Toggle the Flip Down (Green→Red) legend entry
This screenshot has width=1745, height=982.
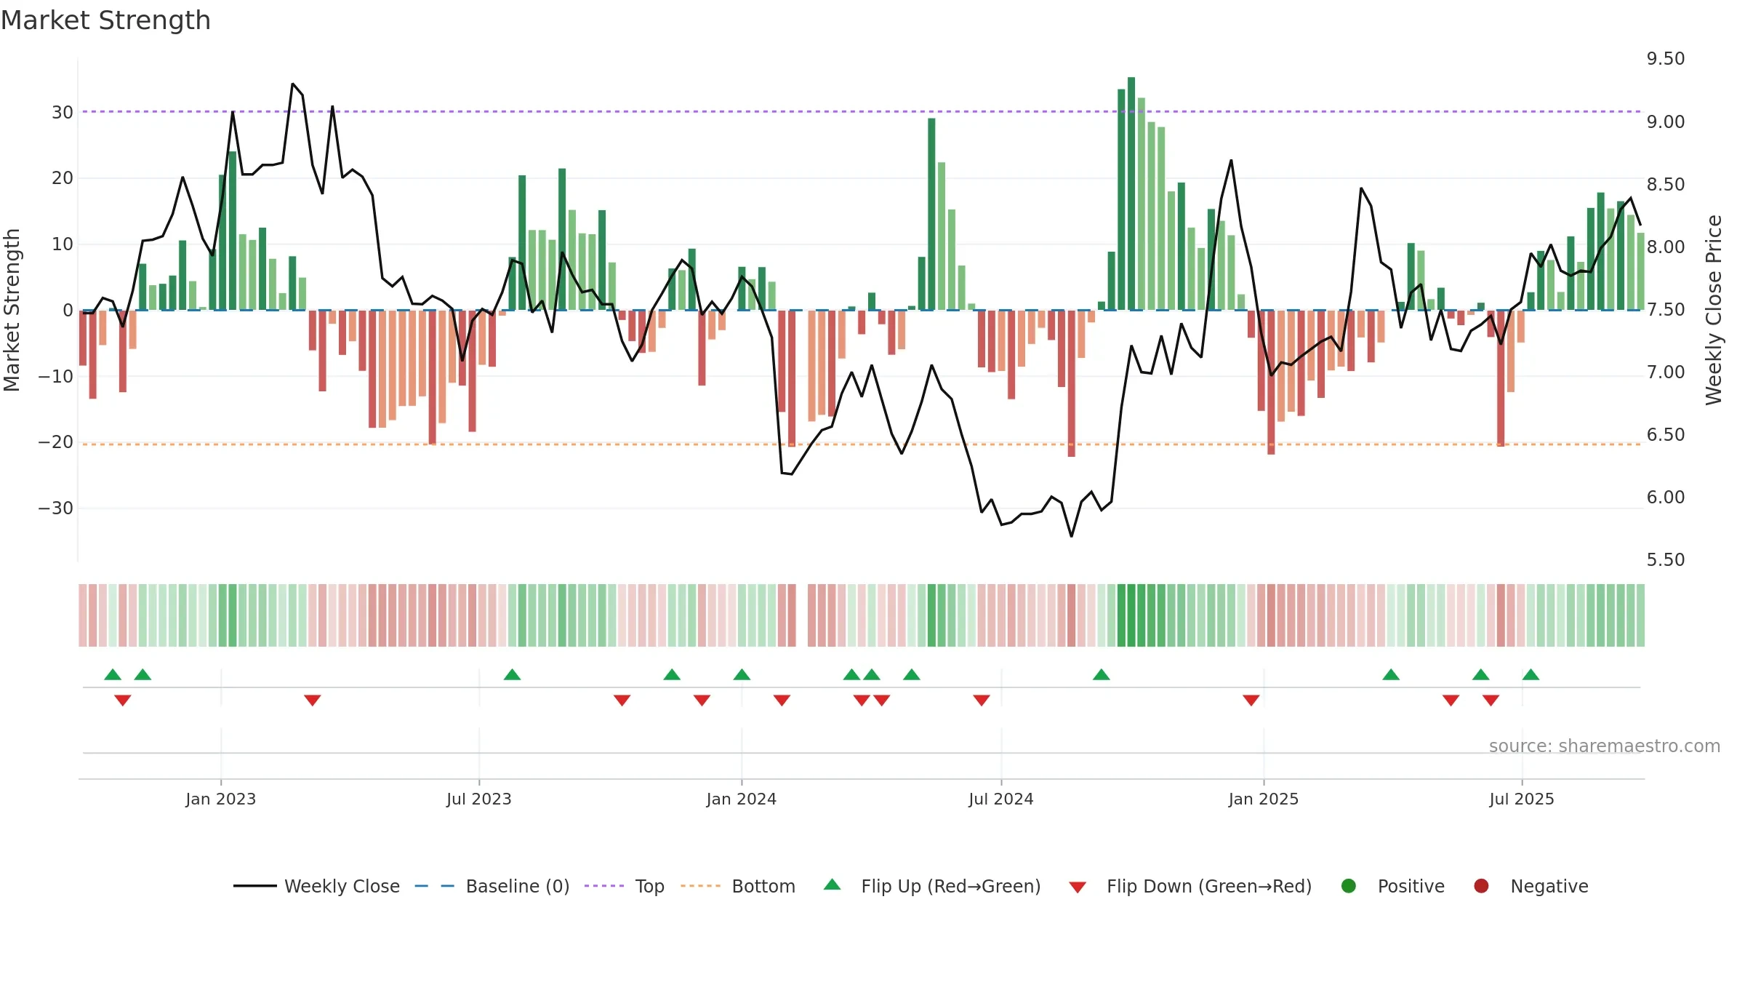click(x=1190, y=886)
